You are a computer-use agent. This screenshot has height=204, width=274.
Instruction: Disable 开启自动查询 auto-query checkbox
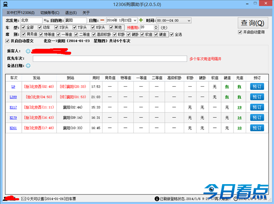pyautogui.click(x=240, y=32)
